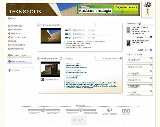
Task: Open the Elhuyar ikaslearen hiztegia ad banner
Action: tap(108, 10)
